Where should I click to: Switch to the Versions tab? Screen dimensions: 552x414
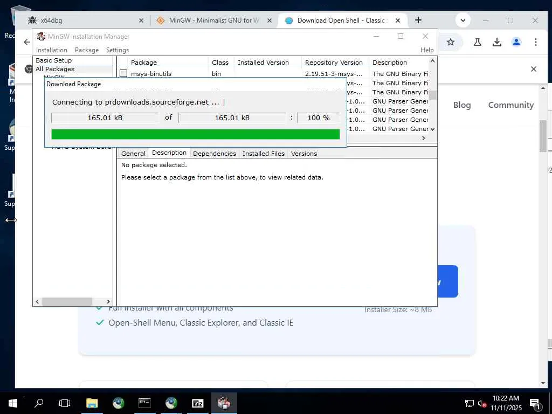point(304,154)
